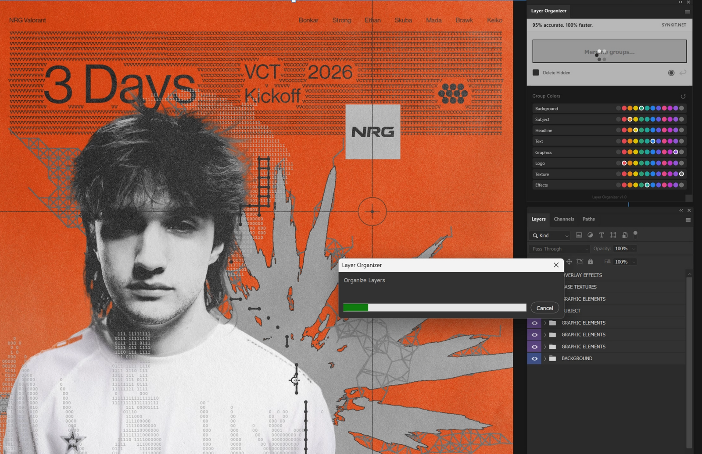The height and width of the screenshot is (454, 702).
Task: Click folder icon of GRAPHIC ELEMENTS above BACKGROUND
Action: point(553,347)
